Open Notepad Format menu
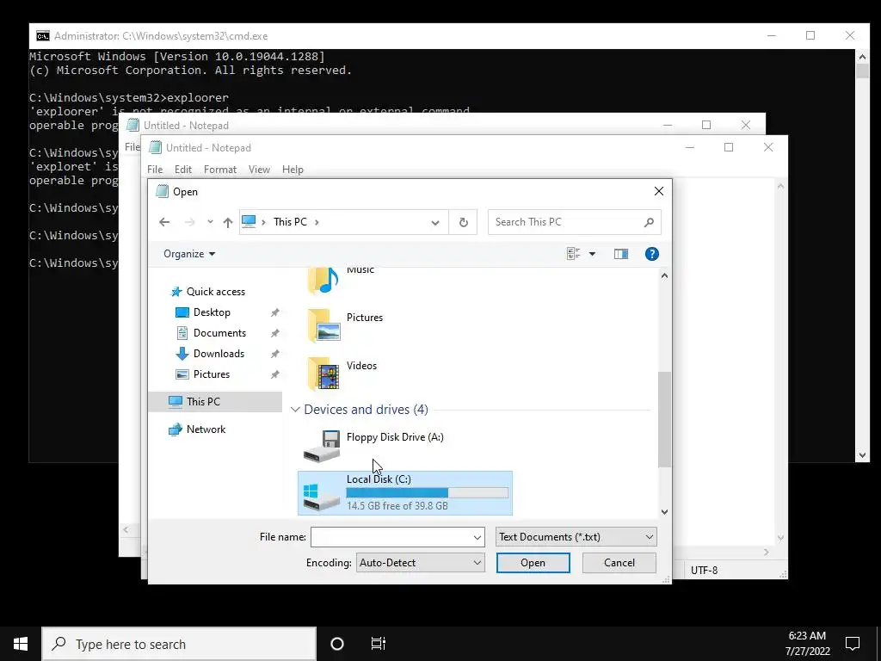The width and height of the screenshot is (881, 661). coord(219,170)
